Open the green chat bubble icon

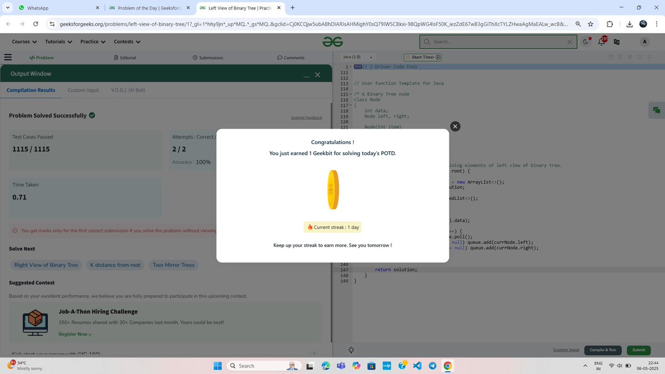(x=656, y=110)
